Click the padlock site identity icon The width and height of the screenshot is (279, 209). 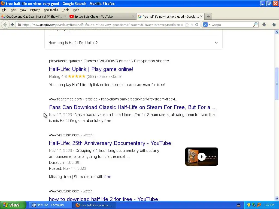point(19,25)
